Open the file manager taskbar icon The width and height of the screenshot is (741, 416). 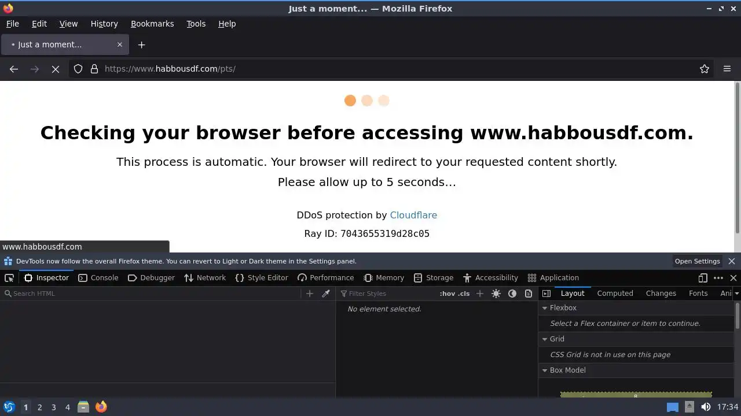(83, 407)
